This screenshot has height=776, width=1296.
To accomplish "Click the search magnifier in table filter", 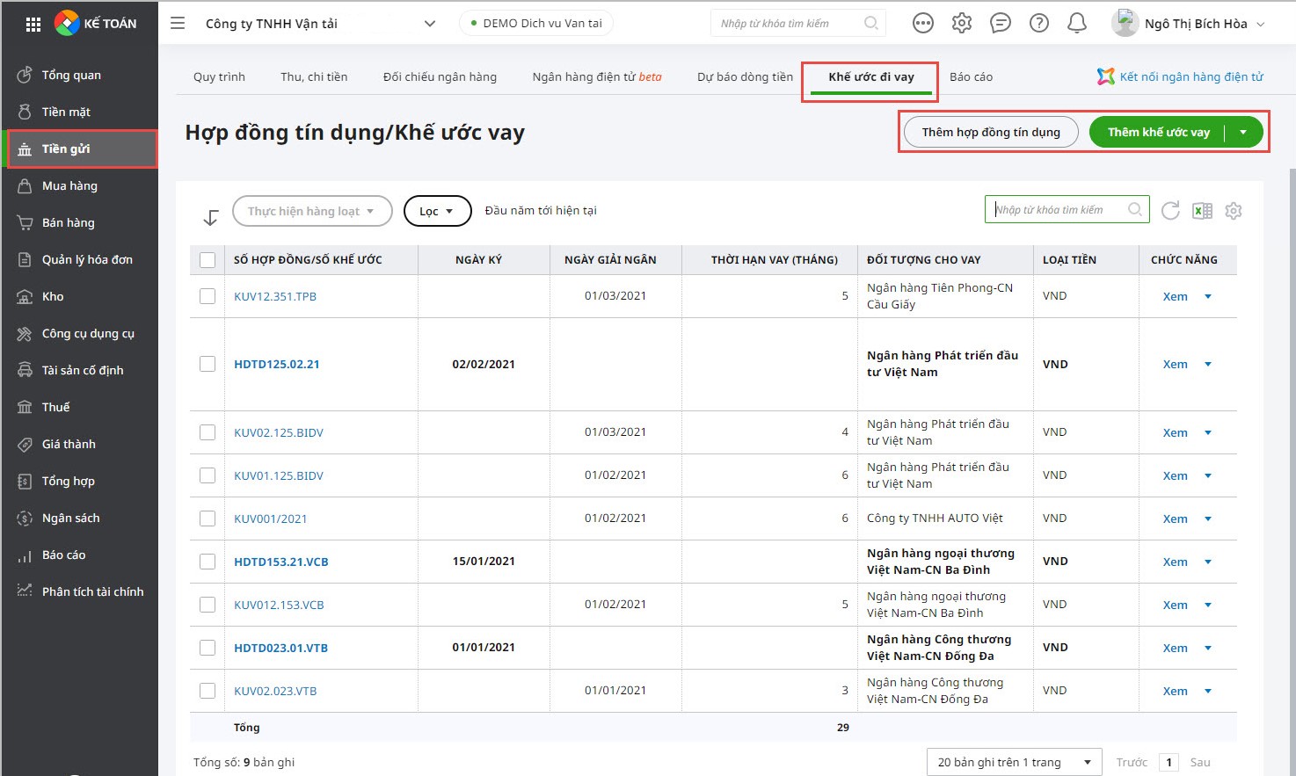I will [1135, 209].
